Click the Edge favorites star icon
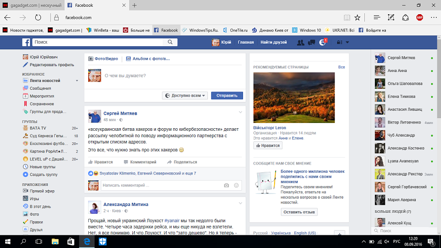This screenshot has height=248, width=441. pyautogui.click(x=357, y=17)
